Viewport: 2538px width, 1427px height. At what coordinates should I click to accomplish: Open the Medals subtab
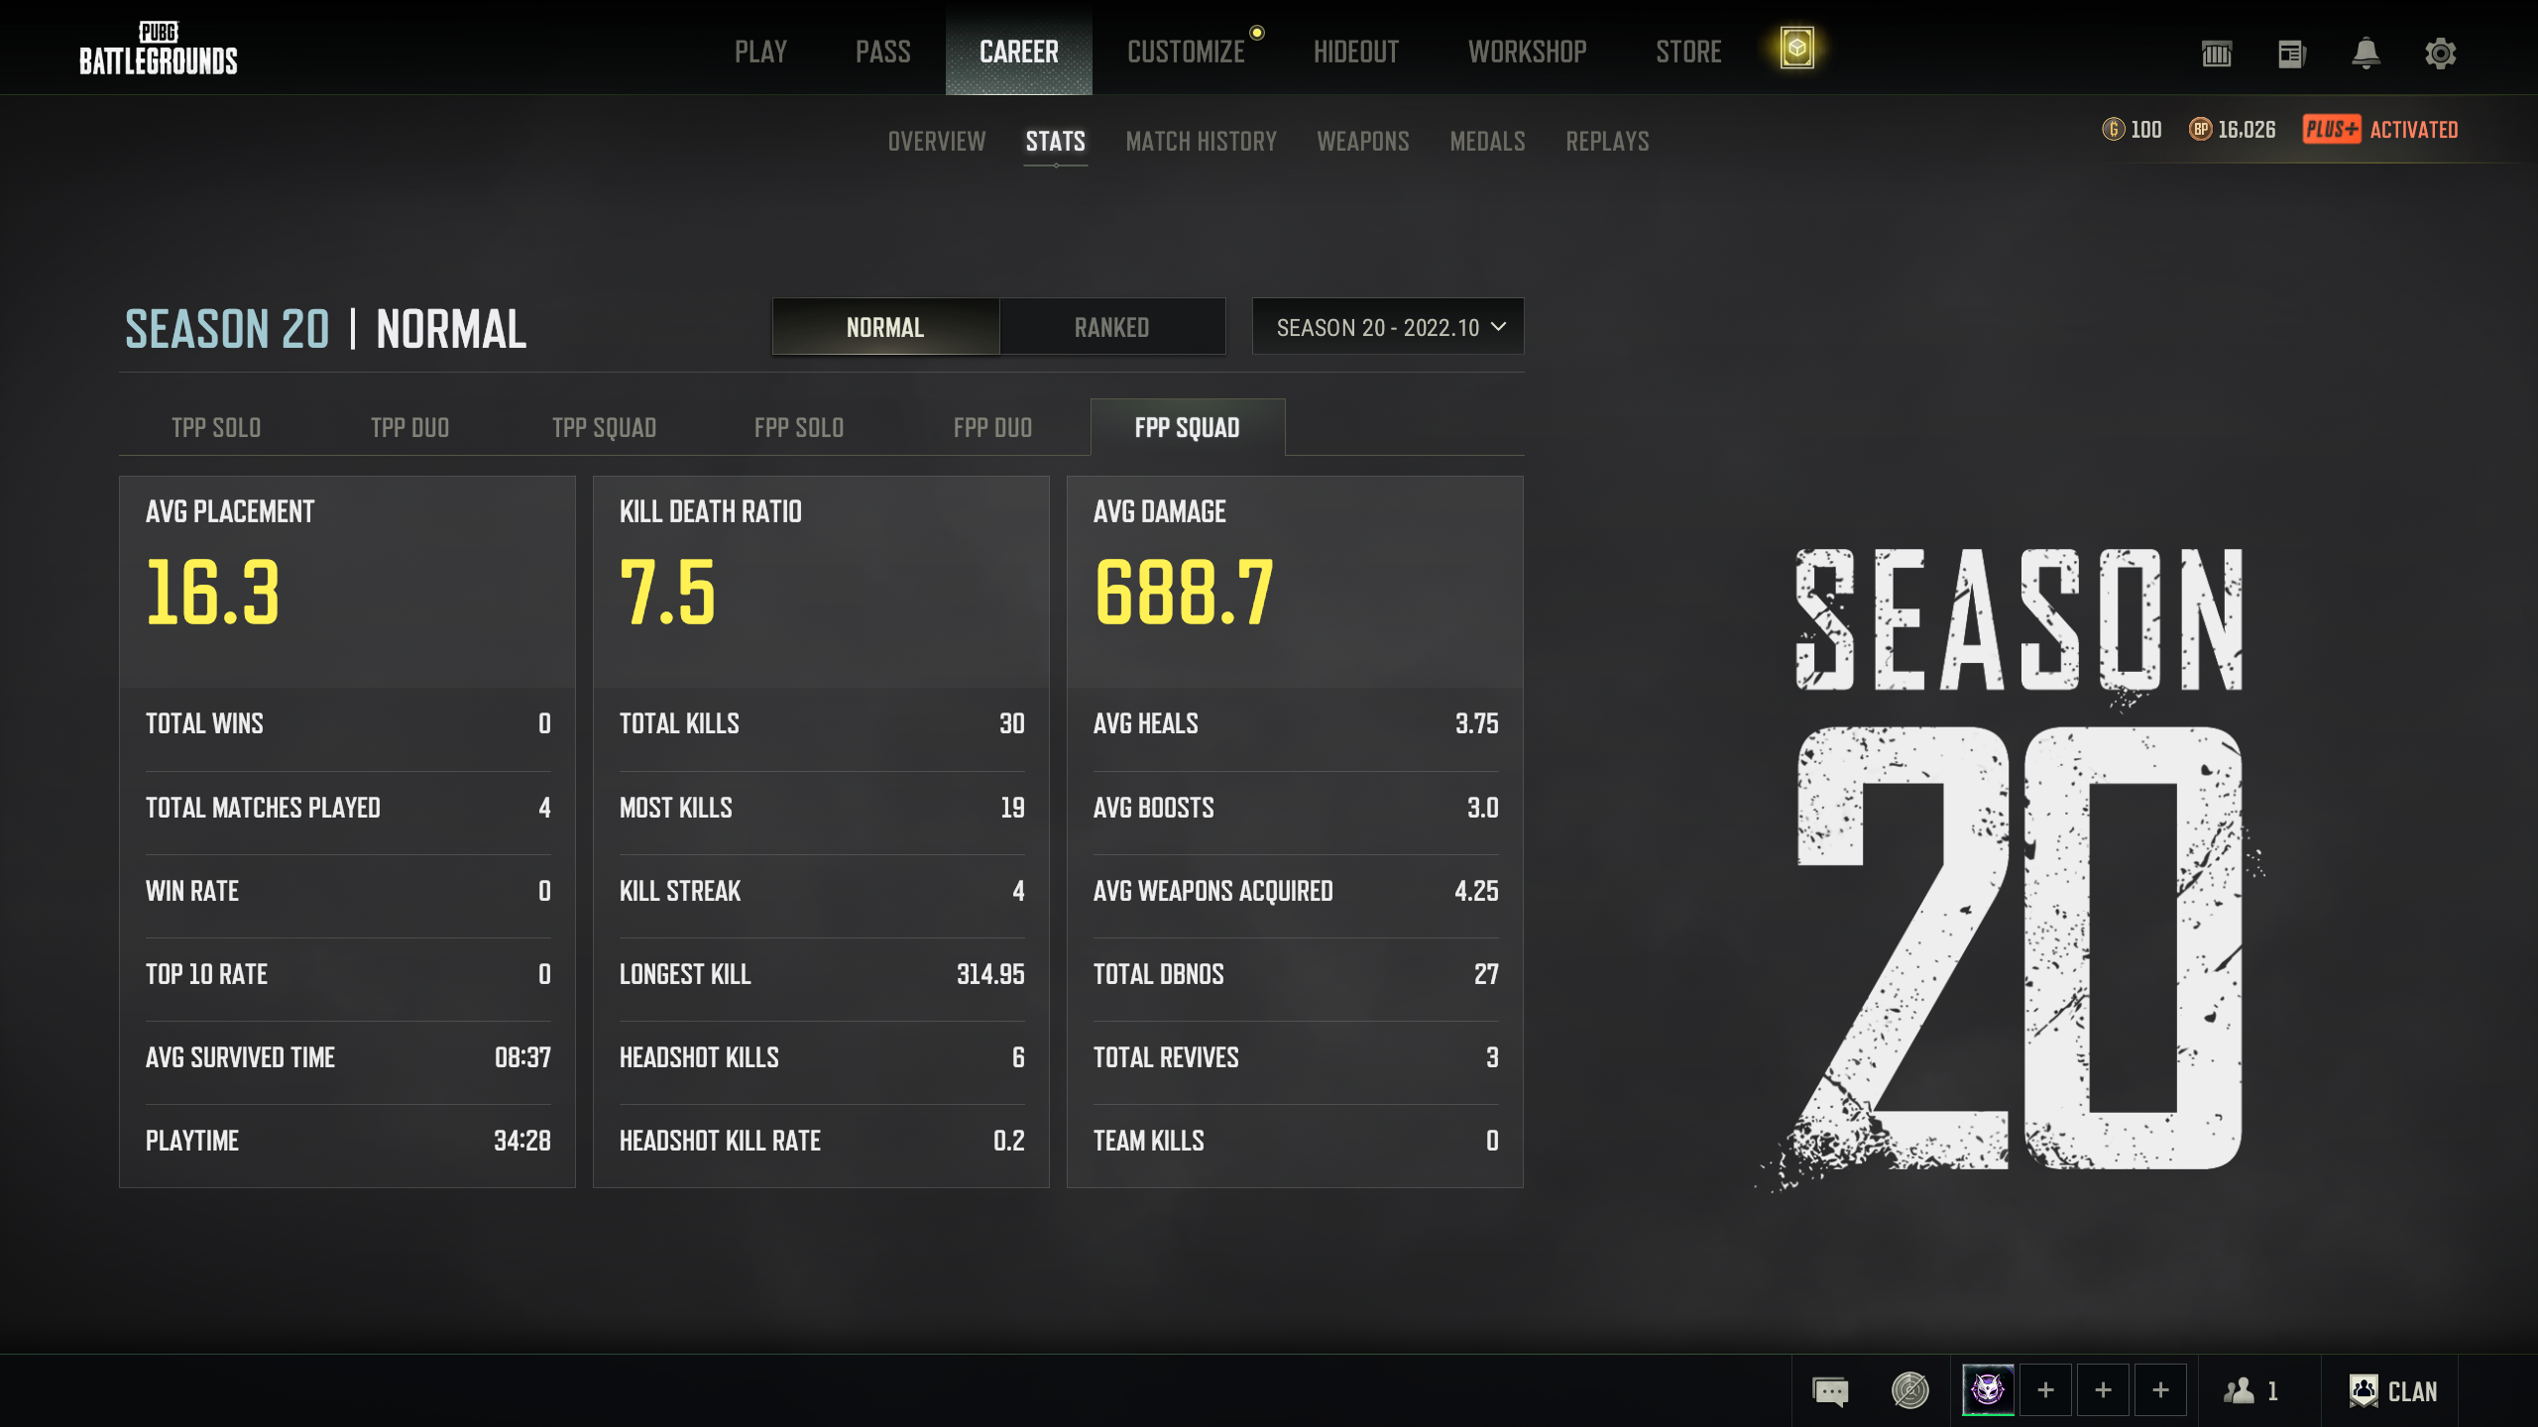tap(1488, 142)
